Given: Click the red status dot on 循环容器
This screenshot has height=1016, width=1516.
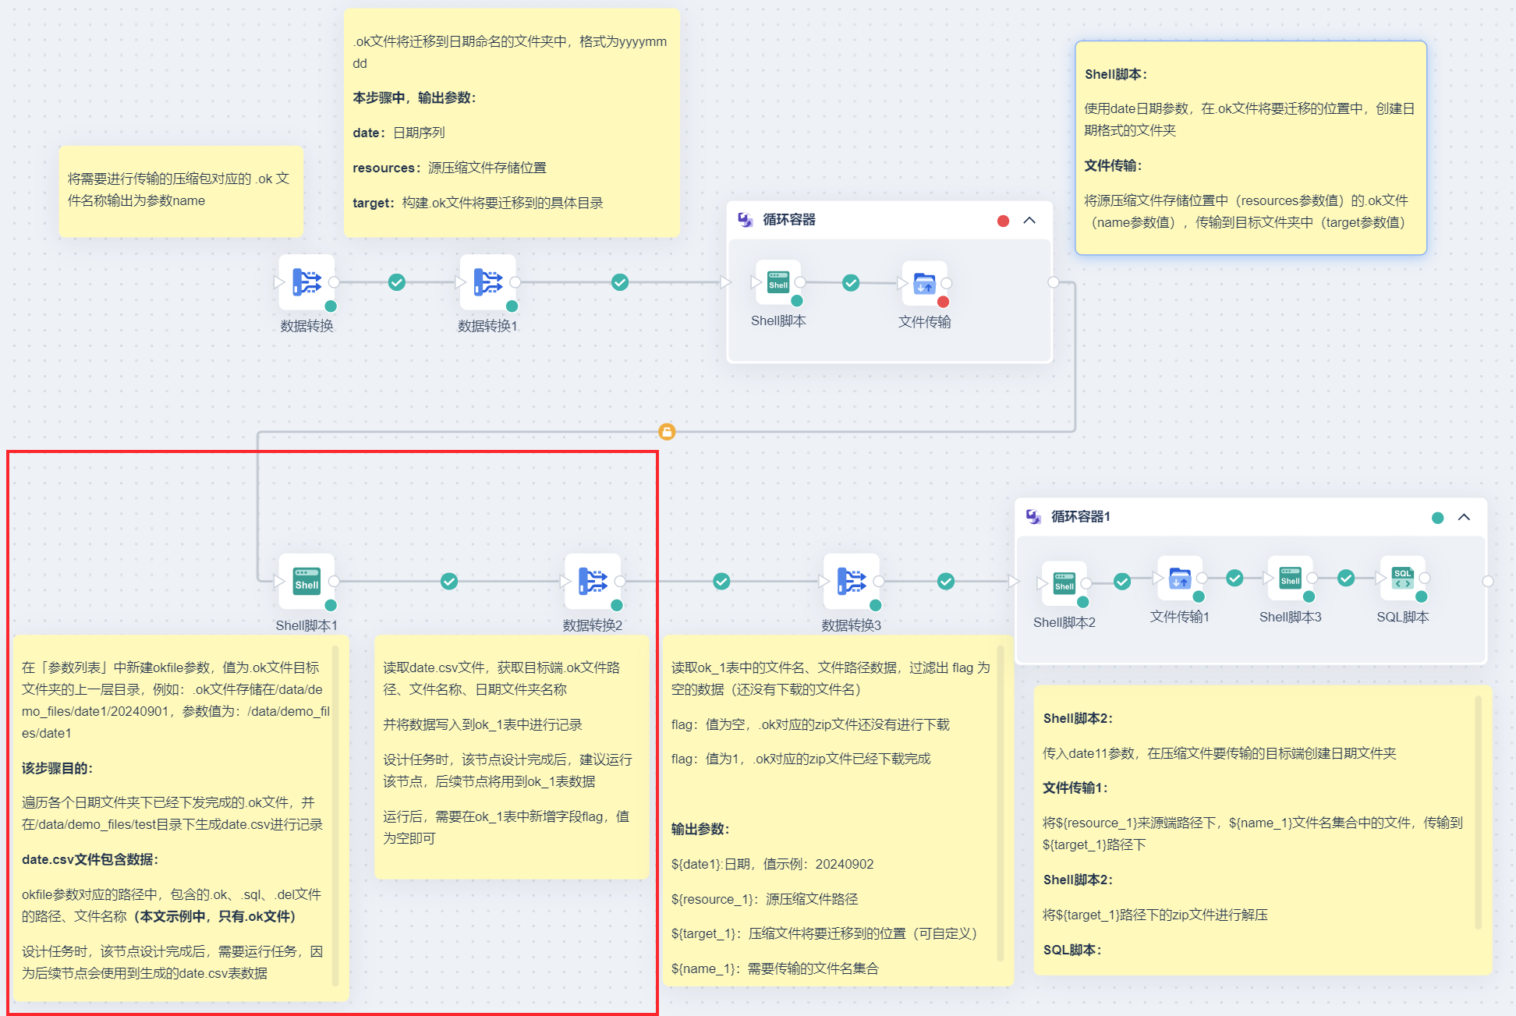Looking at the screenshot, I should pos(1003,221).
